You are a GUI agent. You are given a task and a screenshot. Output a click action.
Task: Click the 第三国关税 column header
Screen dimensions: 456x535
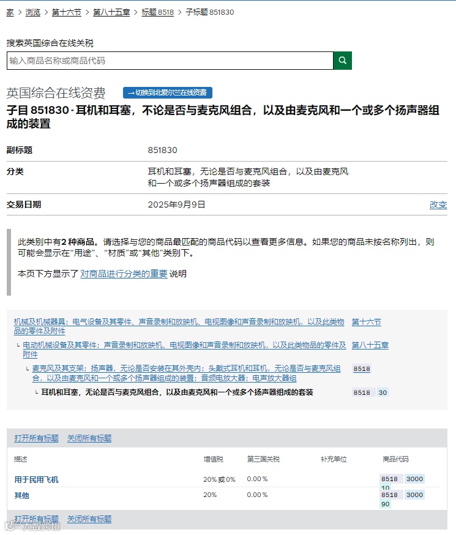(263, 459)
